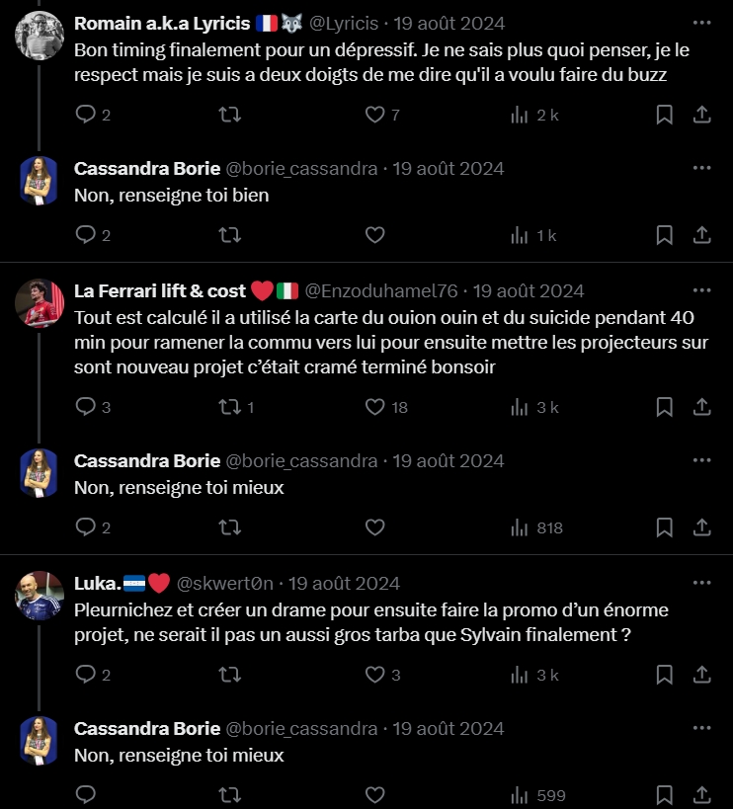Share Romain a.k.a Lyricis's tweet

click(x=701, y=115)
